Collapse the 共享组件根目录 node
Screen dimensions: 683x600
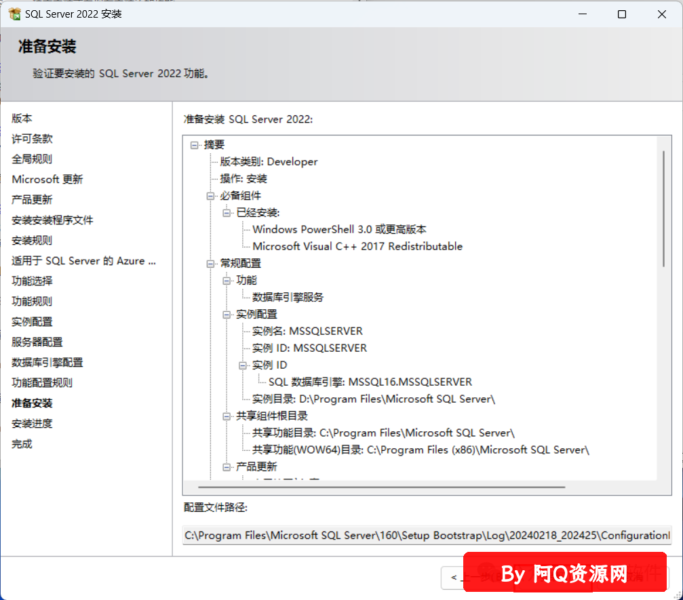click(x=227, y=417)
